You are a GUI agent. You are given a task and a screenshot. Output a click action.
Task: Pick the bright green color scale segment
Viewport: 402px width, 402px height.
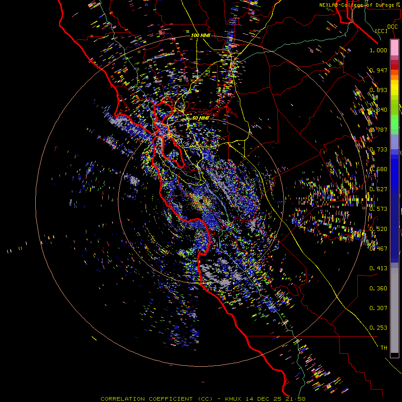(x=394, y=122)
